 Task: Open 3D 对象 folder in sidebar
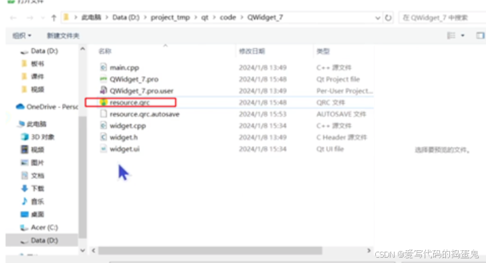(x=38, y=137)
